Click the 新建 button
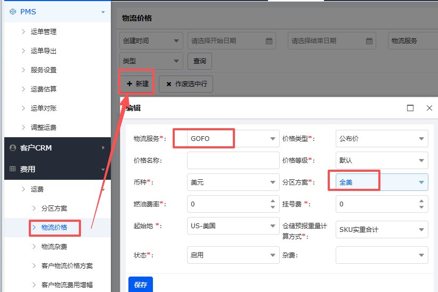 [x=137, y=84]
